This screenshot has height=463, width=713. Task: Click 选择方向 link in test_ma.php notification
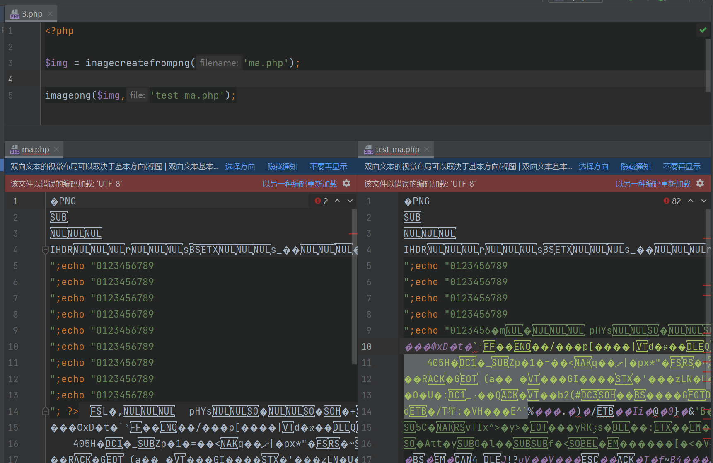[x=593, y=167]
